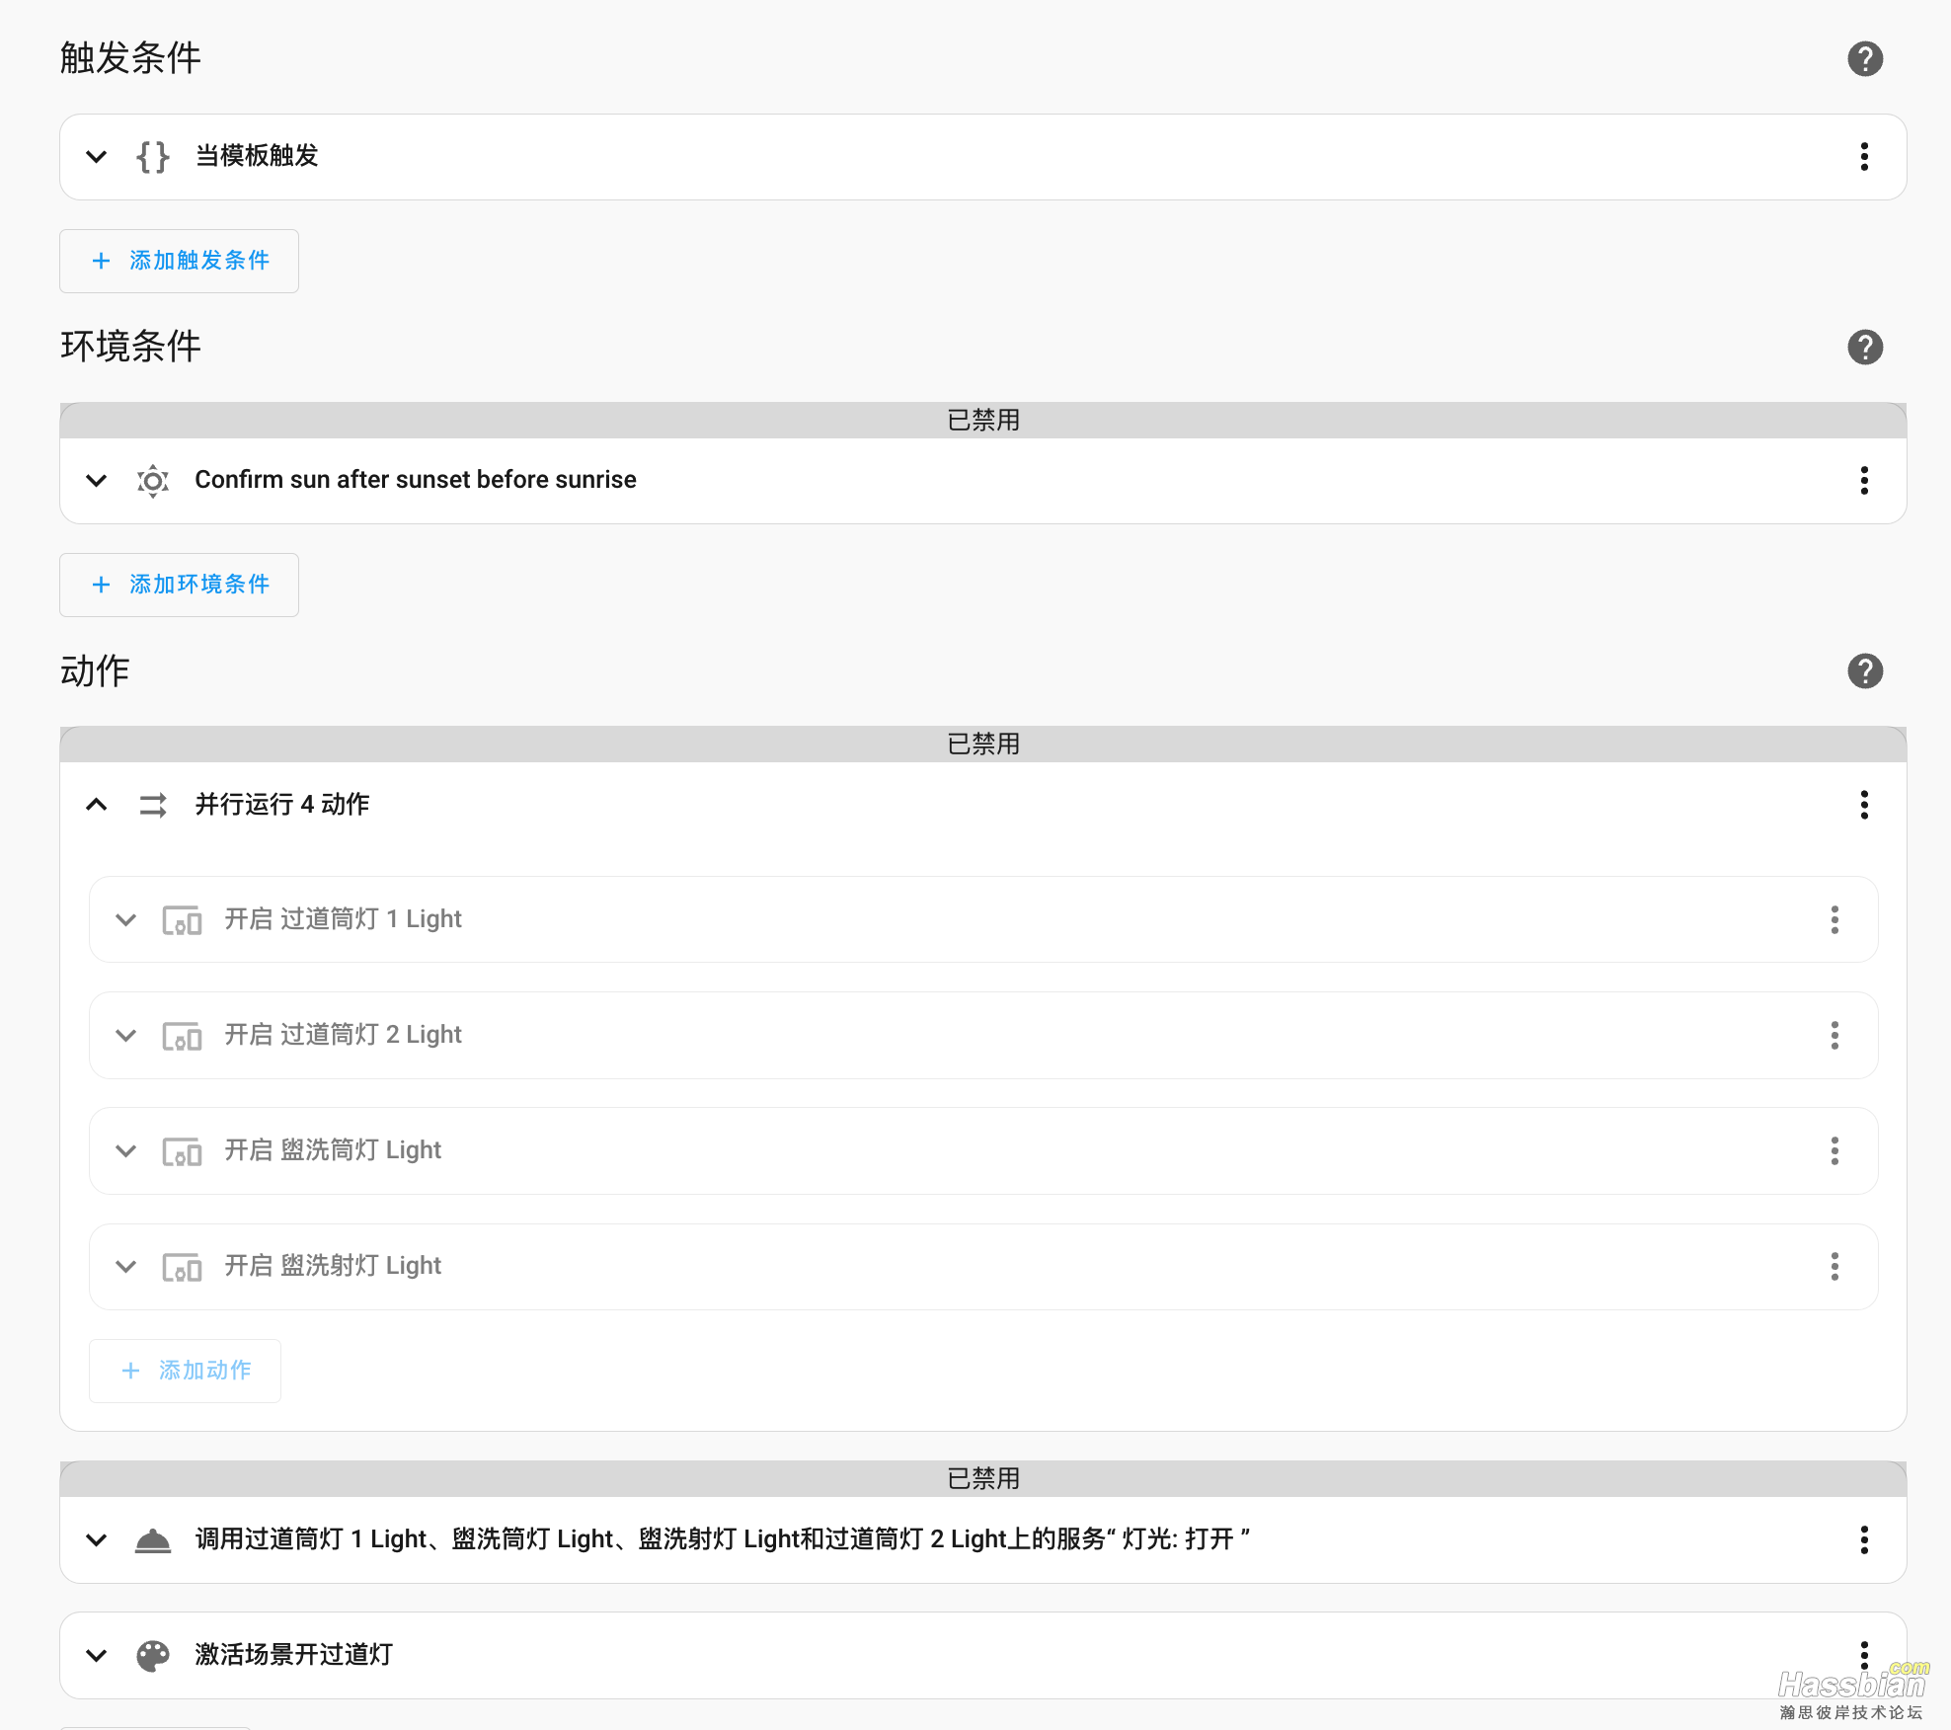This screenshot has width=1951, height=1730.
Task: Click the 激活场景开过道灯 label
Action: coord(294,1655)
